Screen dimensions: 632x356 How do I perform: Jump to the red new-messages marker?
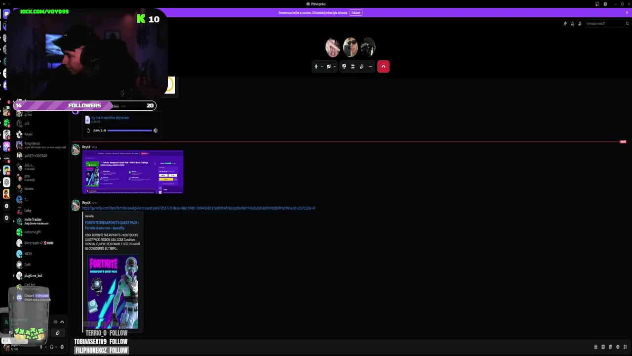pos(623,142)
